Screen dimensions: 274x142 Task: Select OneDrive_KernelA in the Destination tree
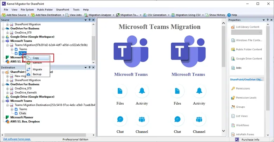[26, 93]
